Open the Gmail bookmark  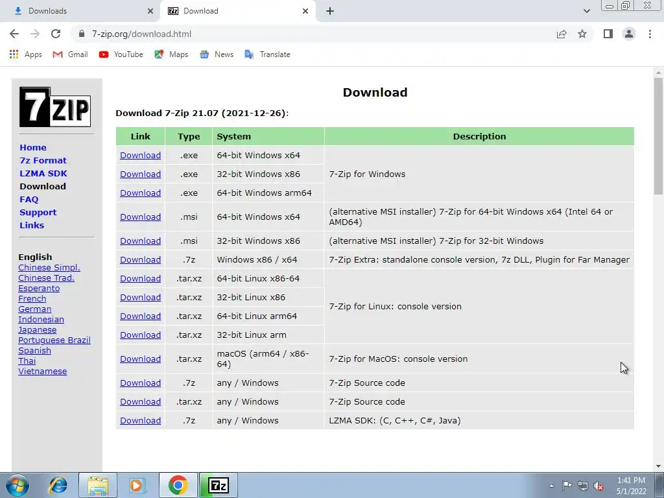coord(70,54)
